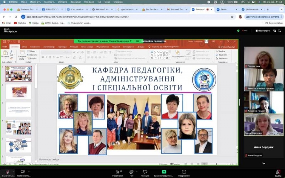Open the Zoom Chat panel
This screenshot has width=285, height=178.
(x=131, y=172)
